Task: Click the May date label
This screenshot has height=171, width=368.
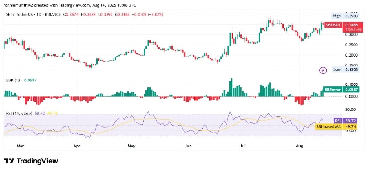Action: point(132,146)
